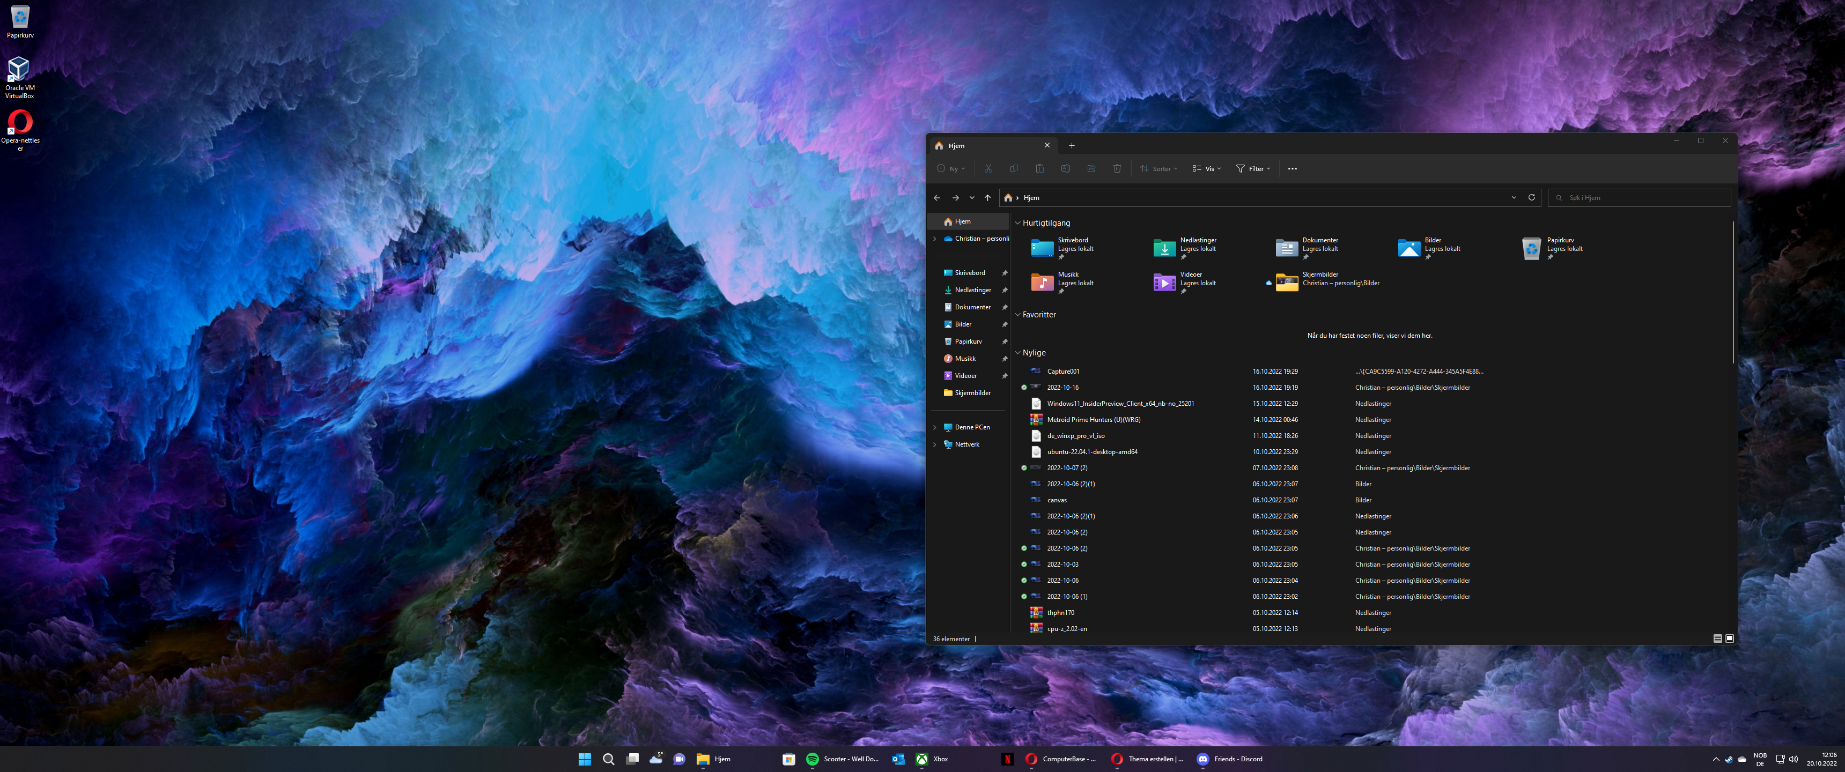Click the Paste clipboard icon in Explorer toolbar

(x=1040, y=169)
